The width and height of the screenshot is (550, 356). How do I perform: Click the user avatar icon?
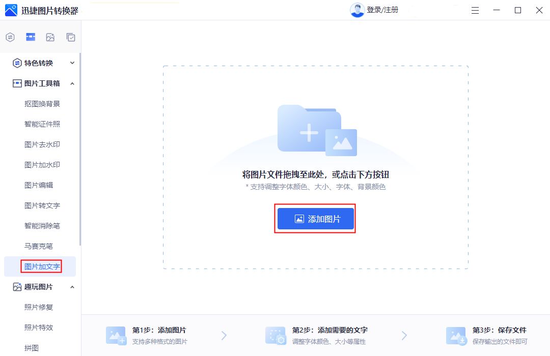(357, 10)
